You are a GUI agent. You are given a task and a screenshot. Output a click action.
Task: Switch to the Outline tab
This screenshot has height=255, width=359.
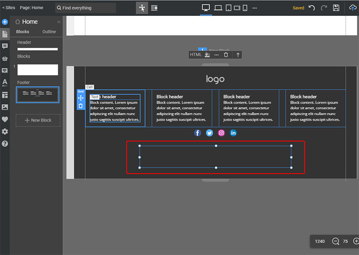pos(49,32)
